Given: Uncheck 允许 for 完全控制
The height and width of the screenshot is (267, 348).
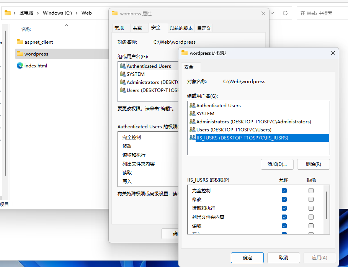Looking at the screenshot, I should (x=284, y=191).
